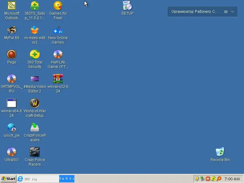Image resolution: width=244 pixels, height=183 pixels.
Task: Open the hamburger menu in Организатор widget
Action: coord(226,12)
